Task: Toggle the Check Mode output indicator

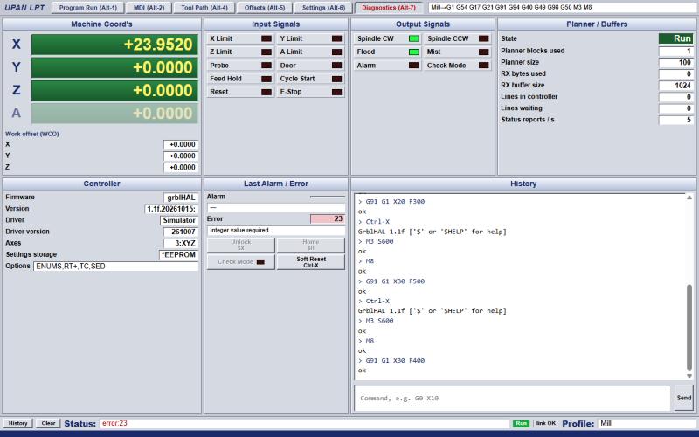Action: point(484,66)
